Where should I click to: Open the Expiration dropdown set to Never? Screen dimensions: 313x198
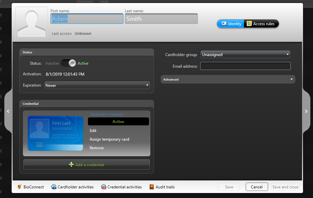[x=97, y=85]
